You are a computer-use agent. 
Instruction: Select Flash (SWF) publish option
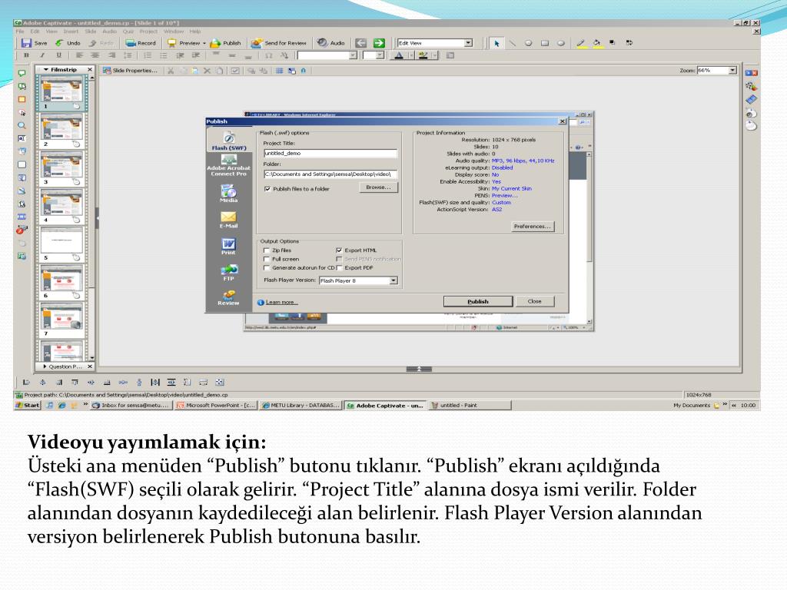click(229, 141)
